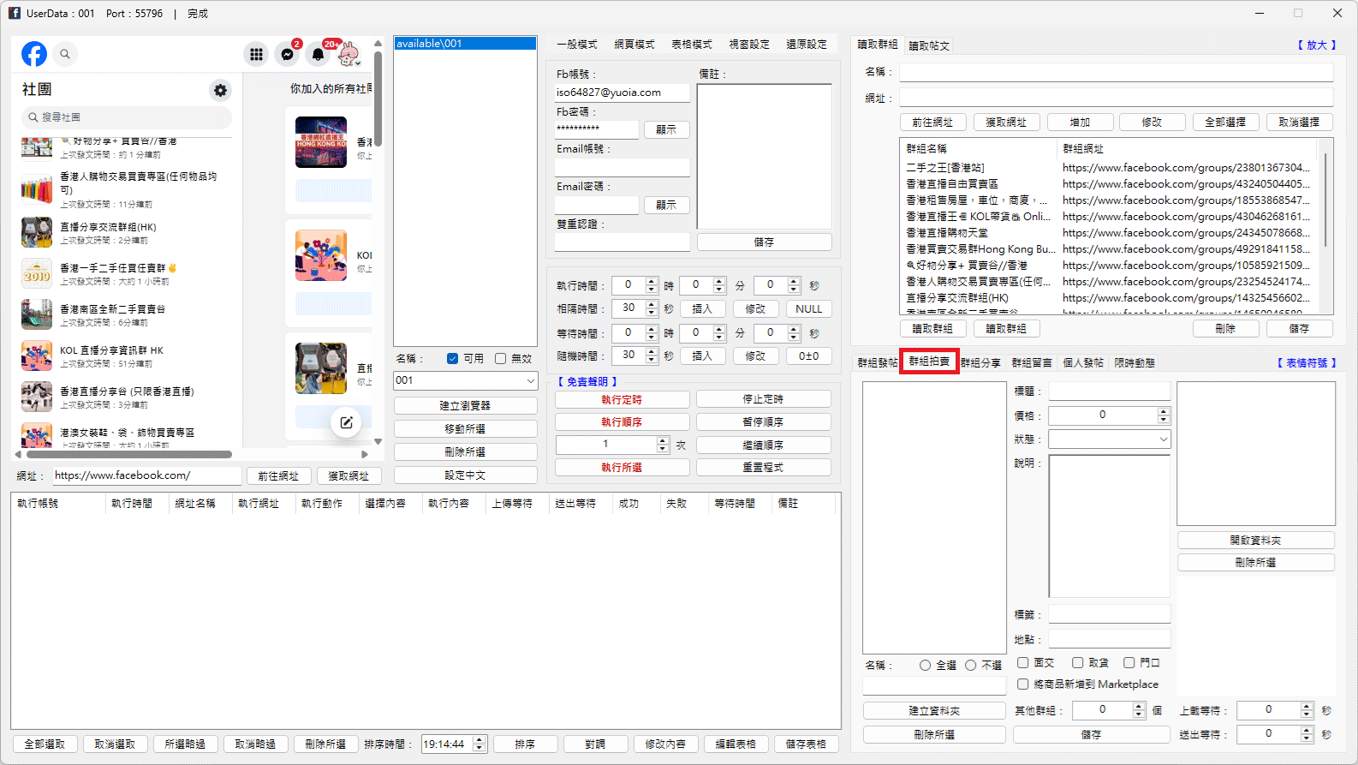
Task: Click the Facebook search magnifier icon
Action: point(65,54)
